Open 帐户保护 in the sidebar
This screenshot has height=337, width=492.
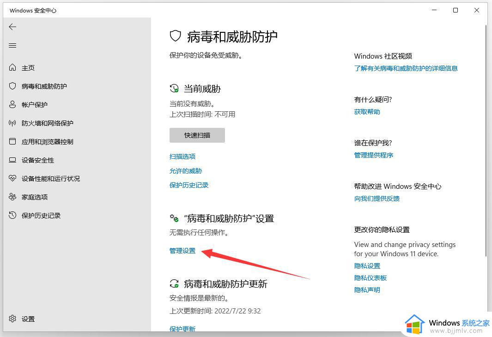[x=35, y=105]
